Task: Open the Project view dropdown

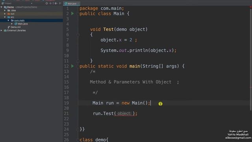Action: tap(31, 4)
